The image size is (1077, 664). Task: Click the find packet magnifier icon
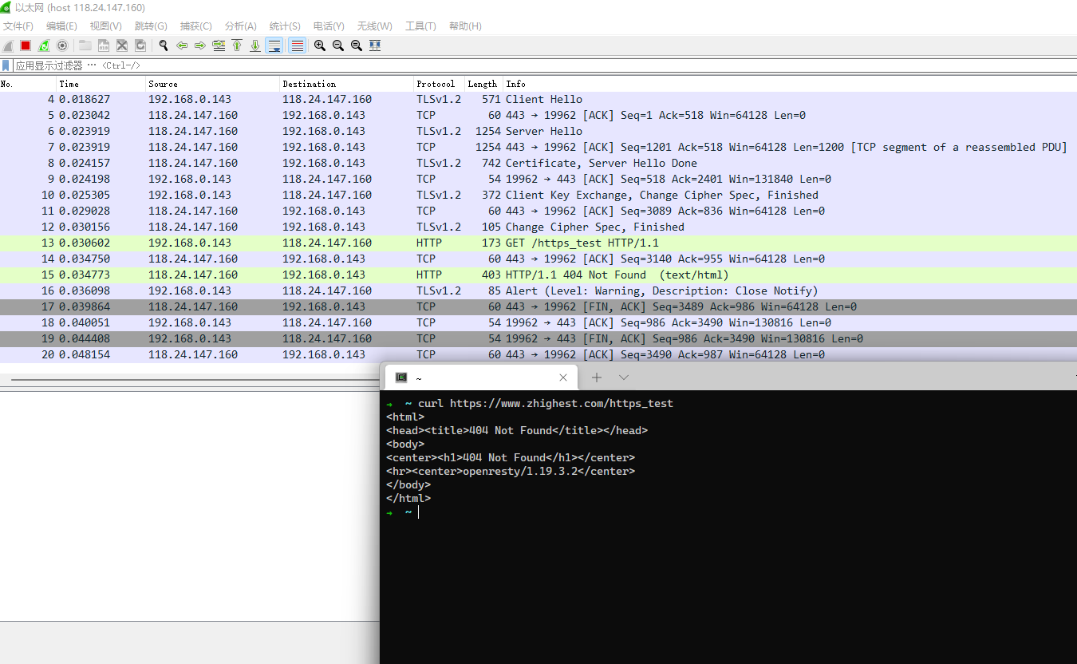pyautogui.click(x=164, y=45)
